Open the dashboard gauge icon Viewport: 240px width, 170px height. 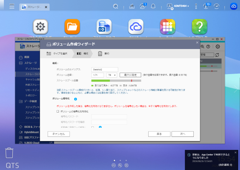coord(217,6)
